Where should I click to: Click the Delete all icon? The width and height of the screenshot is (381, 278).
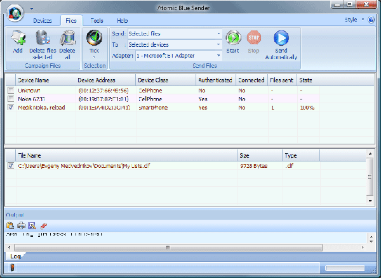point(67,39)
